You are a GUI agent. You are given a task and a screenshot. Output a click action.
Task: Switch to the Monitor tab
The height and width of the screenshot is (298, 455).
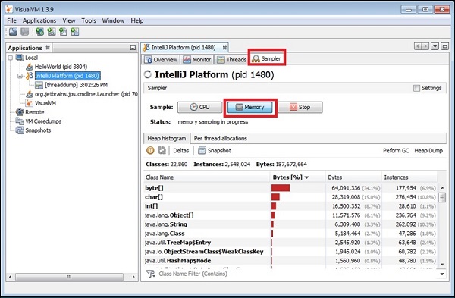tap(197, 59)
